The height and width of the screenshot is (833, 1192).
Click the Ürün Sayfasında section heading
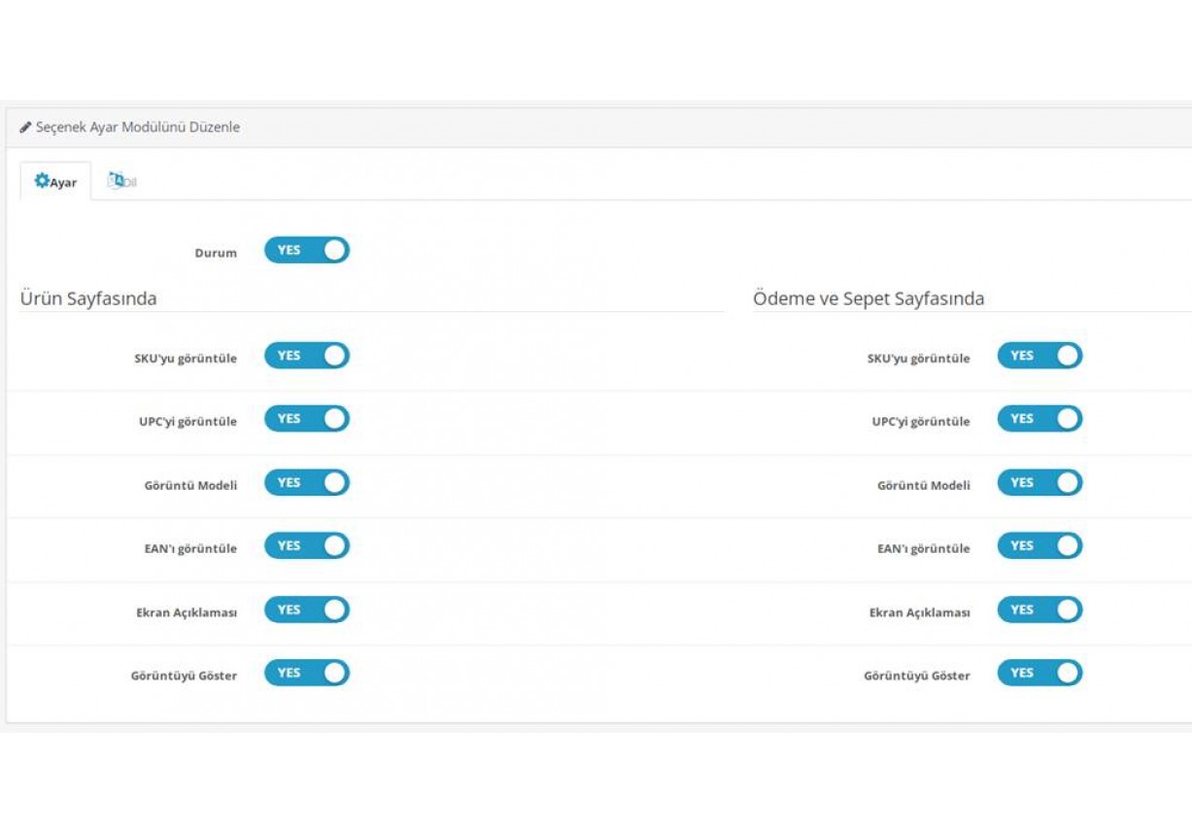pos(88,298)
